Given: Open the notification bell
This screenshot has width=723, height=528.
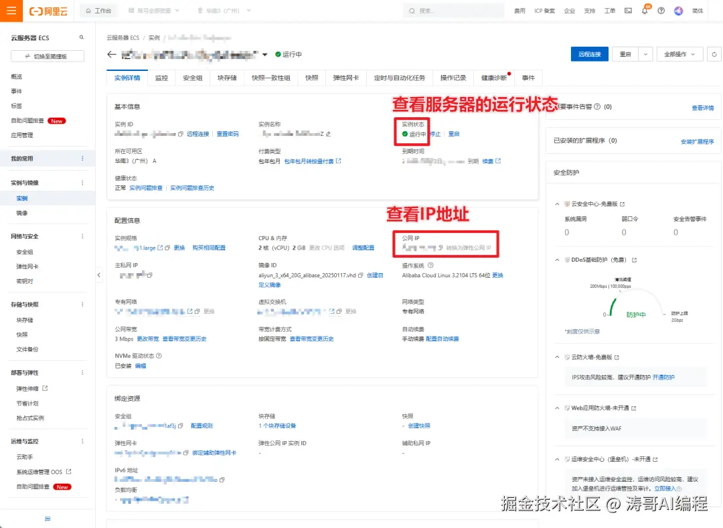Looking at the screenshot, I should (x=645, y=11).
